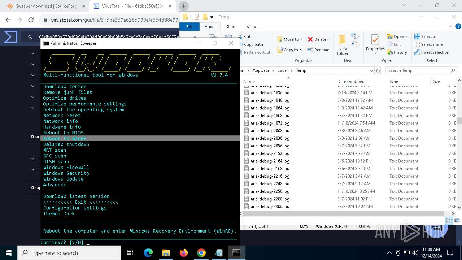Show file History from the ribbon
Viewport: 462px width, 260px height.
[x=397, y=52]
